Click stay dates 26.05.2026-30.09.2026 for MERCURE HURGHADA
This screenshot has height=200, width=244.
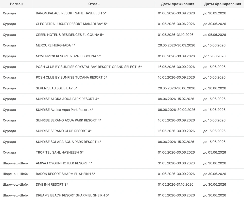pyautogui.click(x=177, y=45)
